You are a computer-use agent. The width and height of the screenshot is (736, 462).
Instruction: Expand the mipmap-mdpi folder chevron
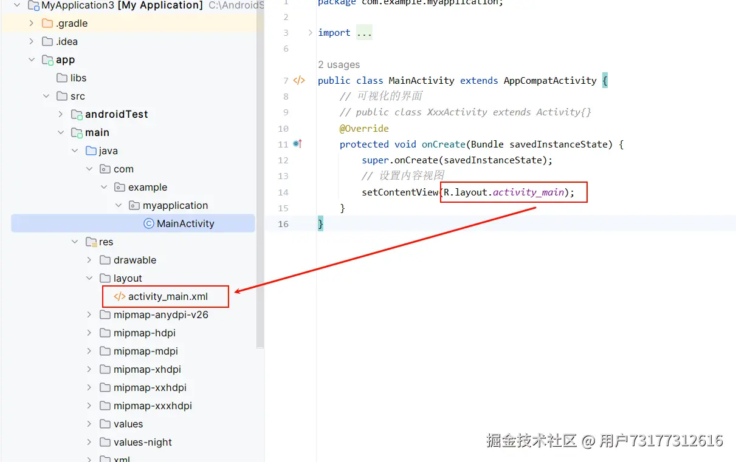coord(90,351)
